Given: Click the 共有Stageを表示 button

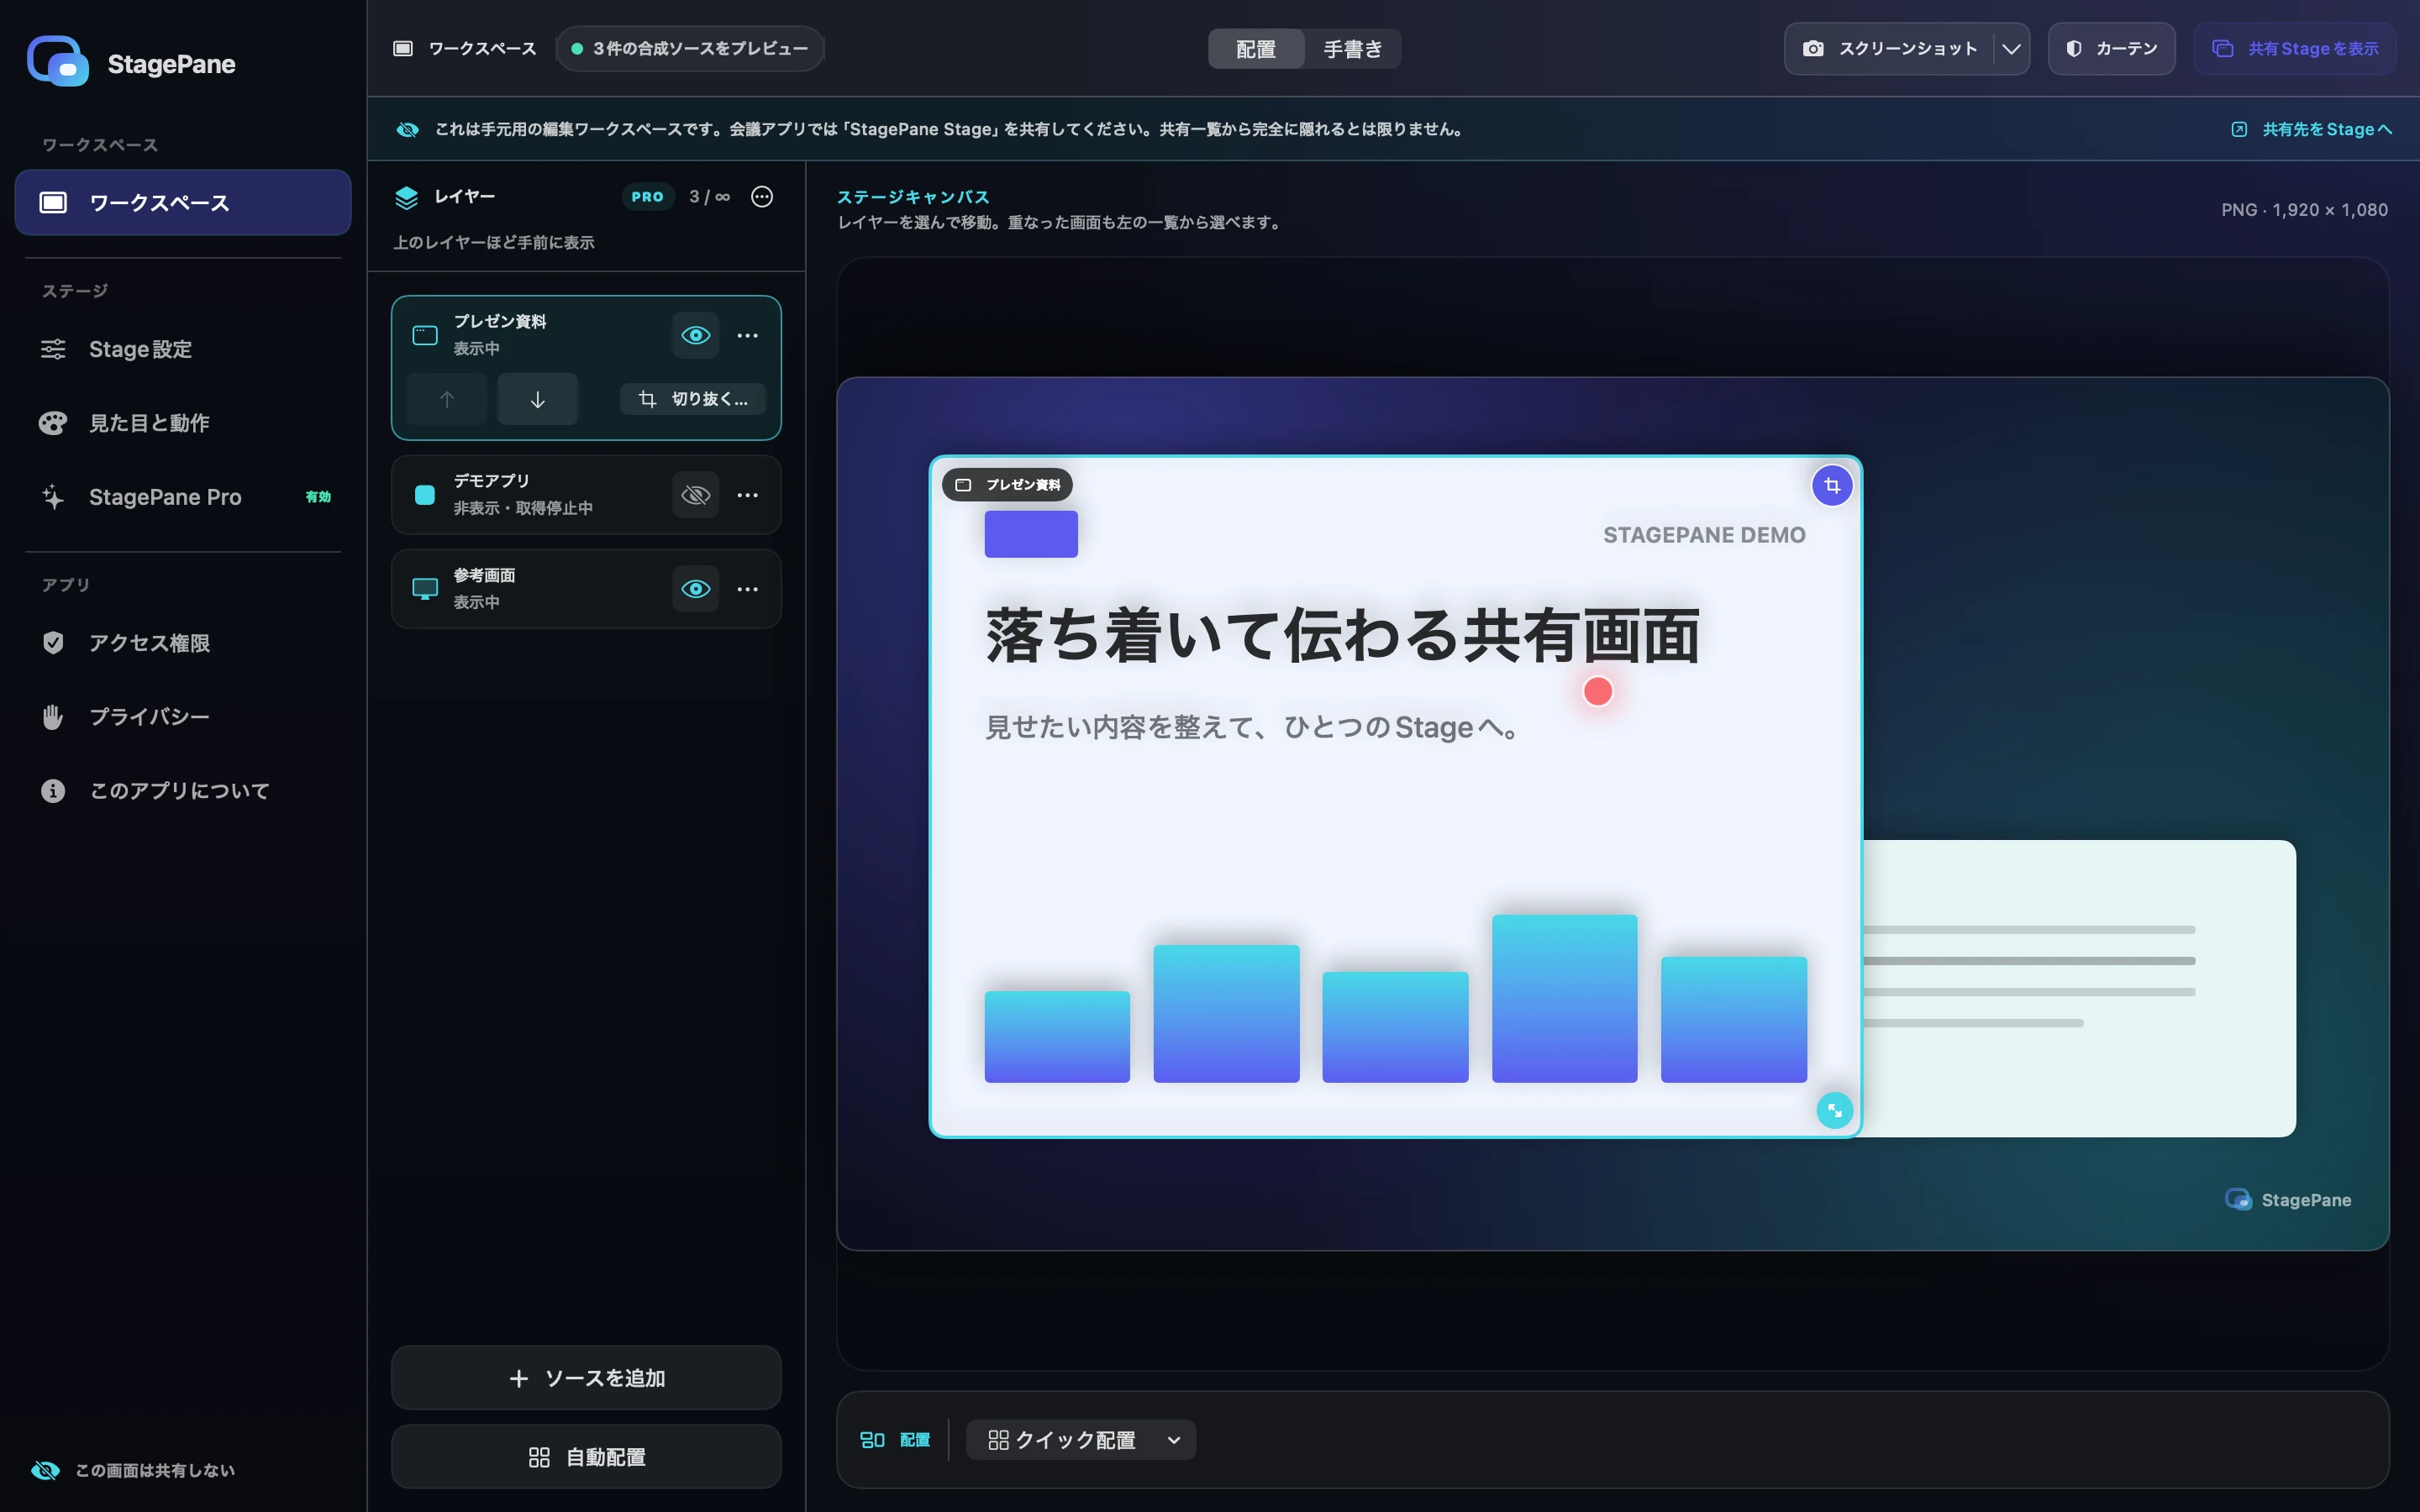Looking at the screenshot, I should click(x=2295, y=49).
